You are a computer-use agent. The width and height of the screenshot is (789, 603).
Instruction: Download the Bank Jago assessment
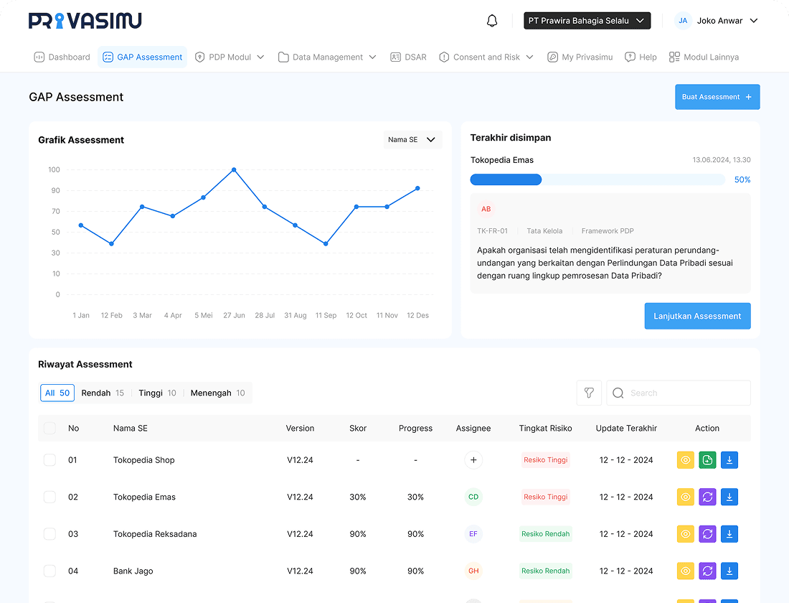pos(729,571)
